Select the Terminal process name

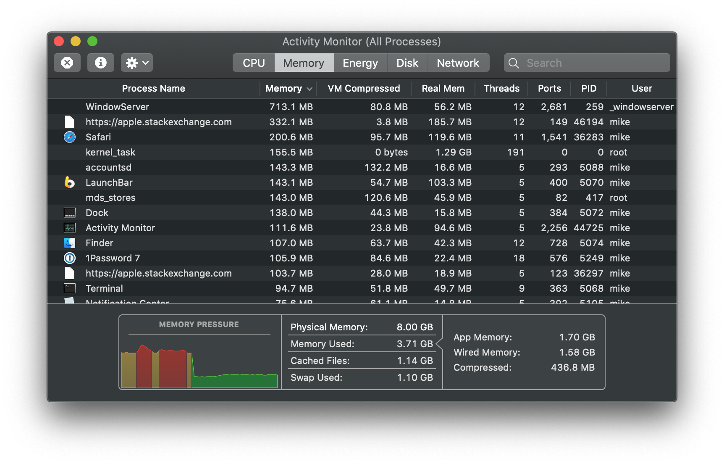pyautogui.click(x=104, y=288)
